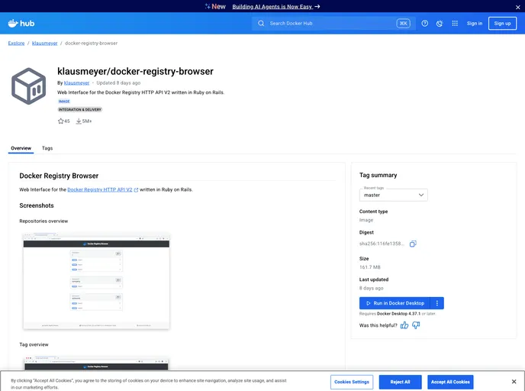Click the download icon showing 5M+
The width and height of the screenshot is (525, 391).
[79, 121]
